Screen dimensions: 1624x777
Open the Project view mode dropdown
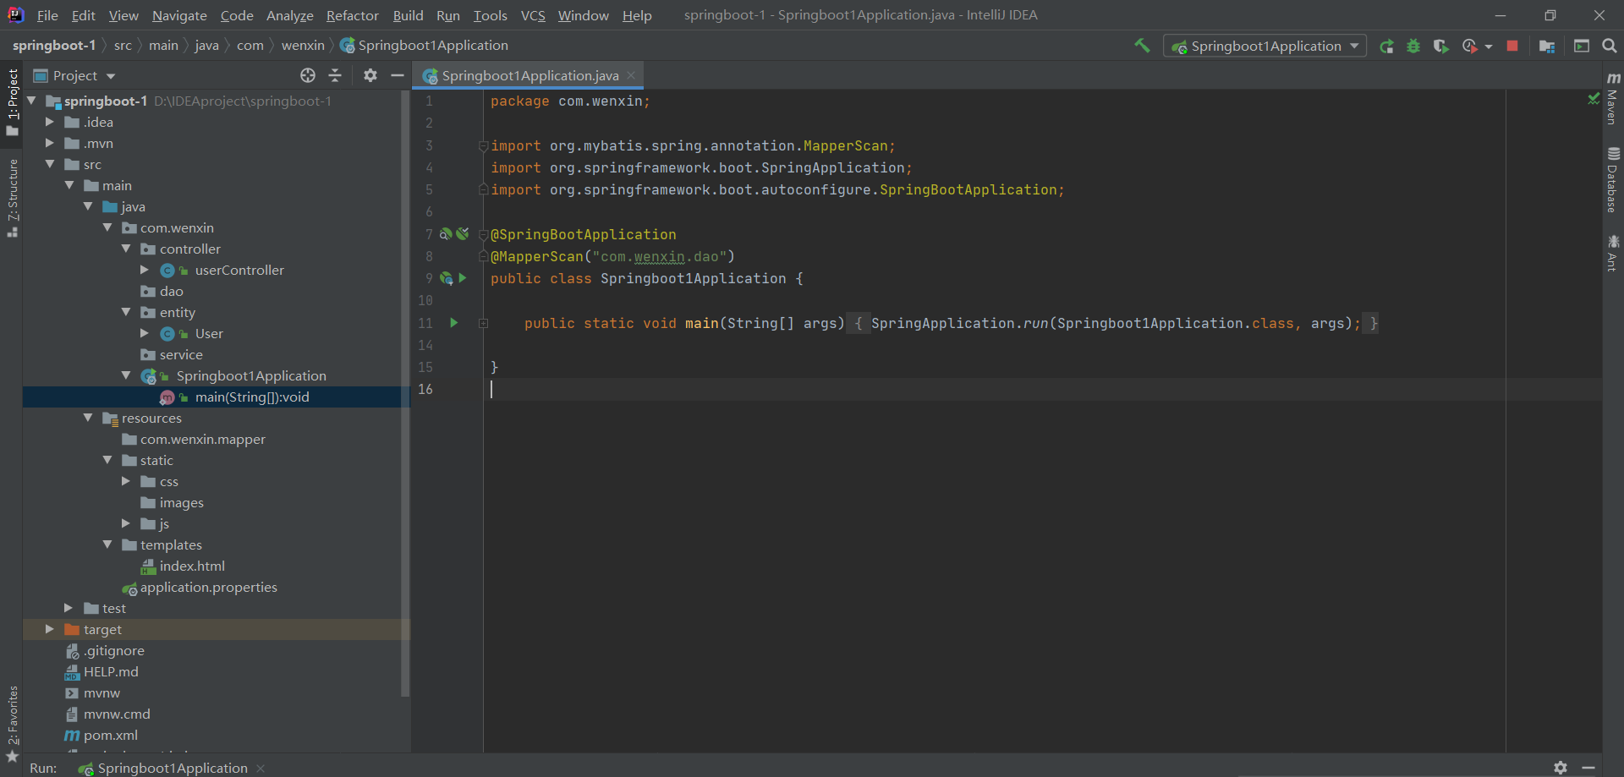pos(74,75)
